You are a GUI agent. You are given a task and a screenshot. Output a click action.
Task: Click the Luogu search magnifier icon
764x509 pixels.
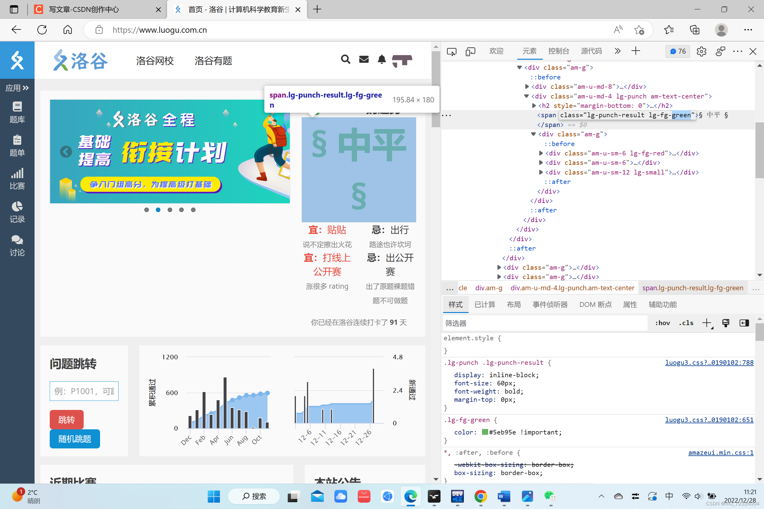(345, 59)
